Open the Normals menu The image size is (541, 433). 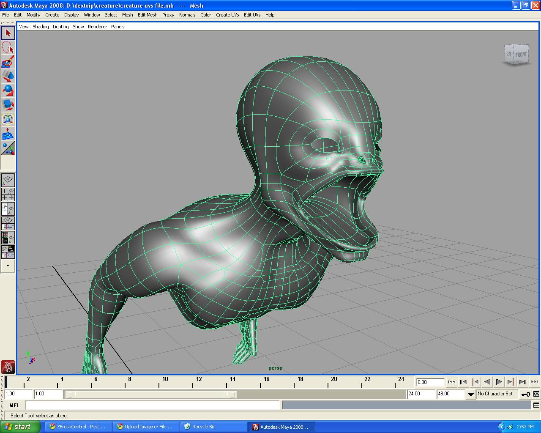pos(187,15)
